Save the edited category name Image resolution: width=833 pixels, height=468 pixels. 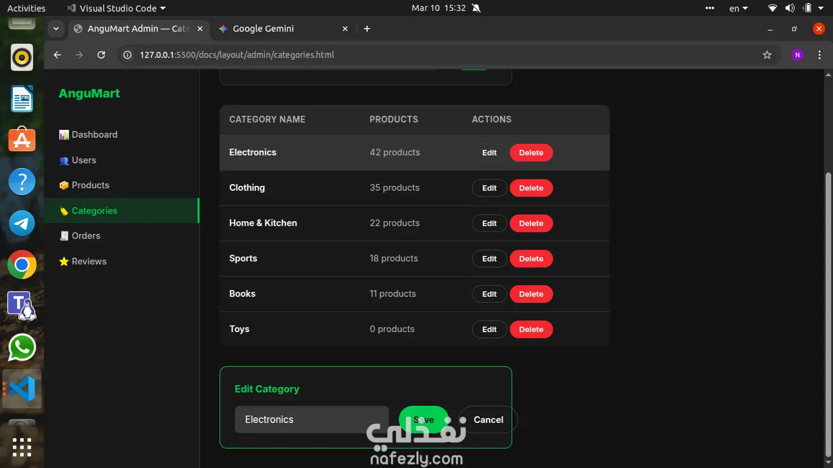(x=424, y=420)
